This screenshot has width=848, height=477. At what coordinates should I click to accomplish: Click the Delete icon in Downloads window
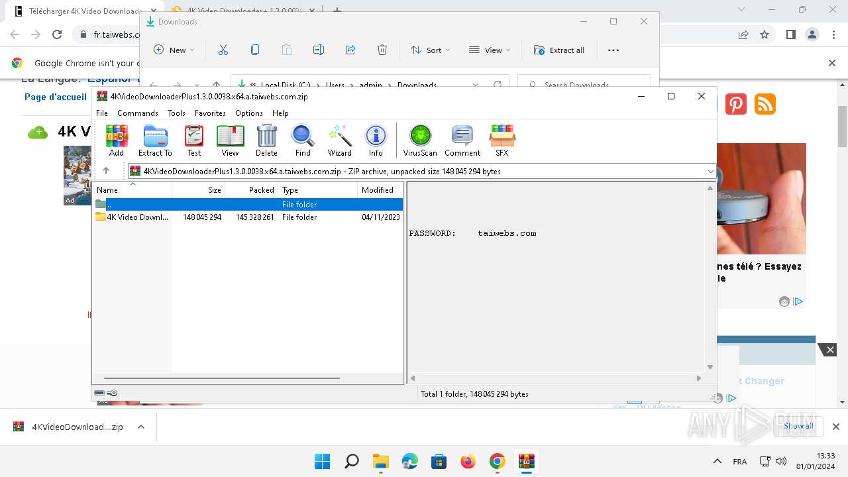(x=382, y=50)
